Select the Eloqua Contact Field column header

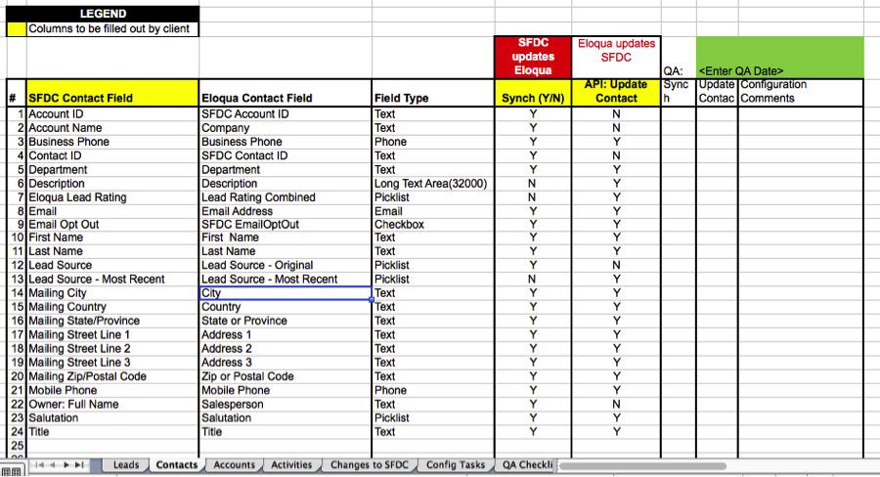point(286,93)
